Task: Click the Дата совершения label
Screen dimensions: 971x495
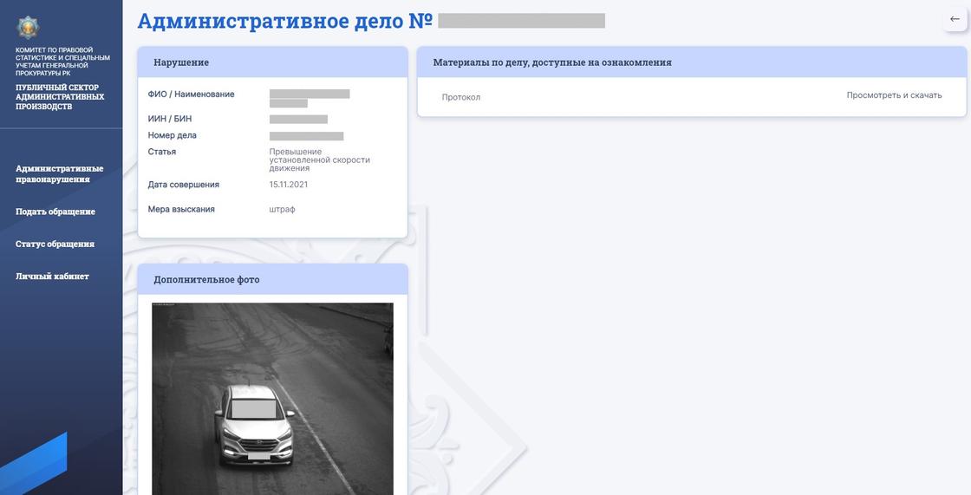Action: (x=183, y=185)
